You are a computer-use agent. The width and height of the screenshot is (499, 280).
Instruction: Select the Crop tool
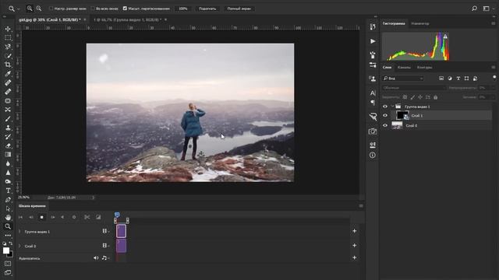[8, 65]
